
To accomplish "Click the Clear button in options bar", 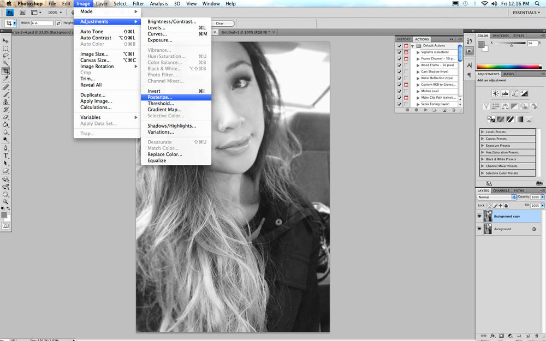I will tap(219, 23).
